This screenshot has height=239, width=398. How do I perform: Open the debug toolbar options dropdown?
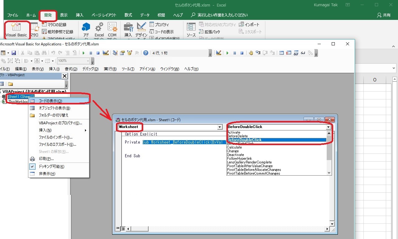pyautogui.click(x=316, y=53)
